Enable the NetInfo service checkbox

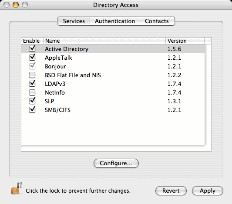click(x=32, y=92)
